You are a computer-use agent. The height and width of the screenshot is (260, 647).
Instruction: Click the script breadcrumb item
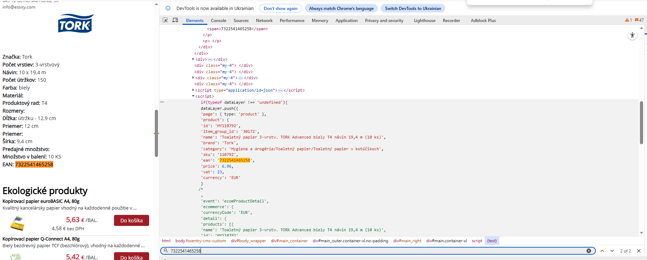(477, 241)
